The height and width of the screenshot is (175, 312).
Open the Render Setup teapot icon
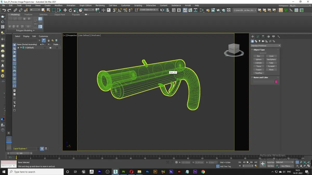208,10
